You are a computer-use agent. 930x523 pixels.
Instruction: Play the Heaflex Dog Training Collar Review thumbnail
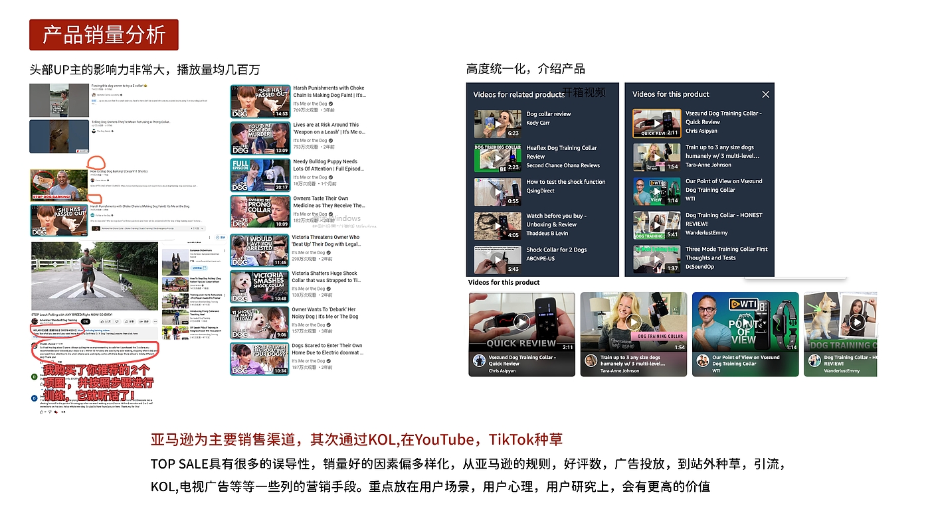point(498,158)
